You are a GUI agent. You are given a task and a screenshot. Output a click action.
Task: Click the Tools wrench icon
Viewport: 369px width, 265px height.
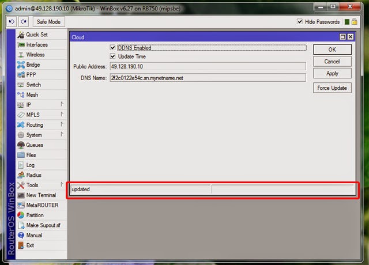pos(21,185)
